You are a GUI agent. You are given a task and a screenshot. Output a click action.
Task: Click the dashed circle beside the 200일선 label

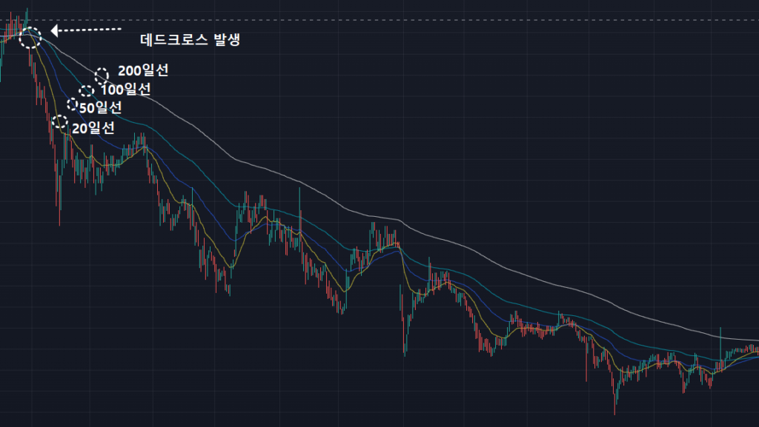pos(102,73)
